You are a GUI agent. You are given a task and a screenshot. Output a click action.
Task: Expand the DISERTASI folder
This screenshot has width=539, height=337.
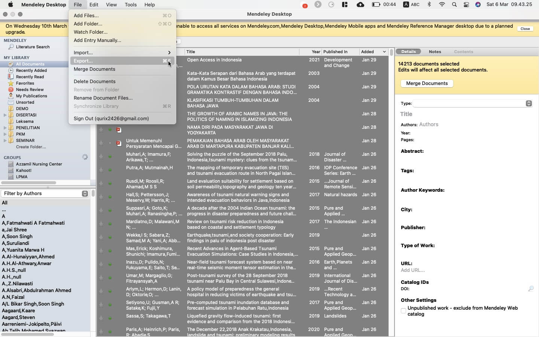[x=5, y=115]
